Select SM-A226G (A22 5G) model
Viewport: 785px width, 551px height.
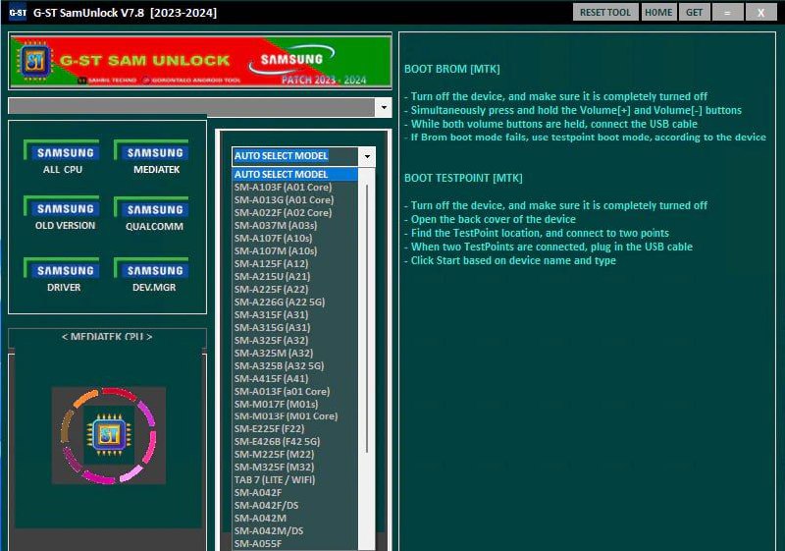tap(295, 303)
